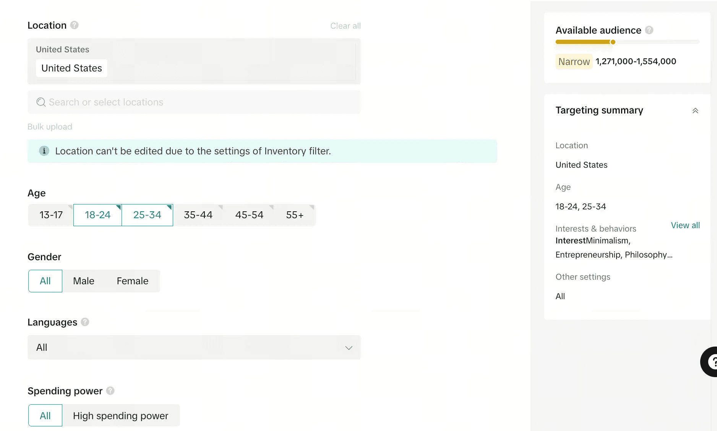The width and height of the screenshot is (717, 431).
Task: Click the Languages dropdown chevron arrow
Action: click(x=349, y=348)
